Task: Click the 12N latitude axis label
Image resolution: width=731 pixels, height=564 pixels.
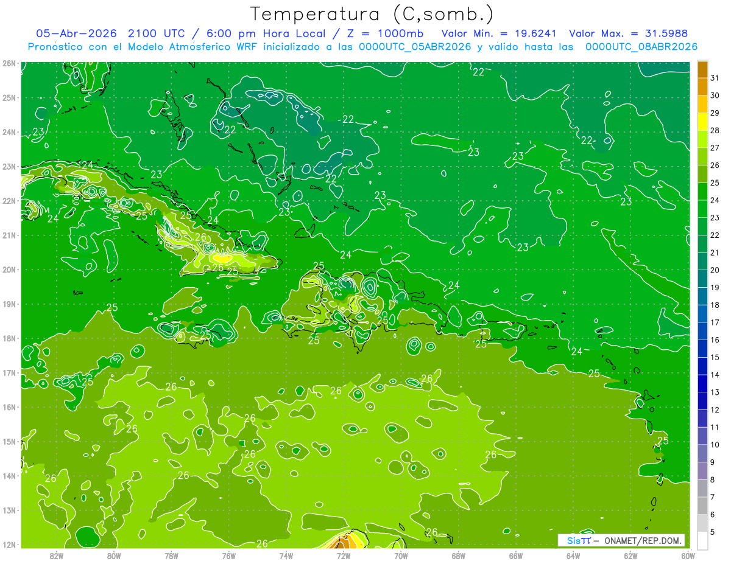Action: 9,545
